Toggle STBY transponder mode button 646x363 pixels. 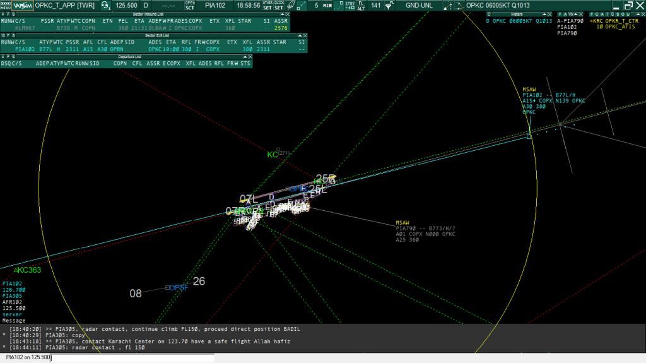[x=349, y=6]
